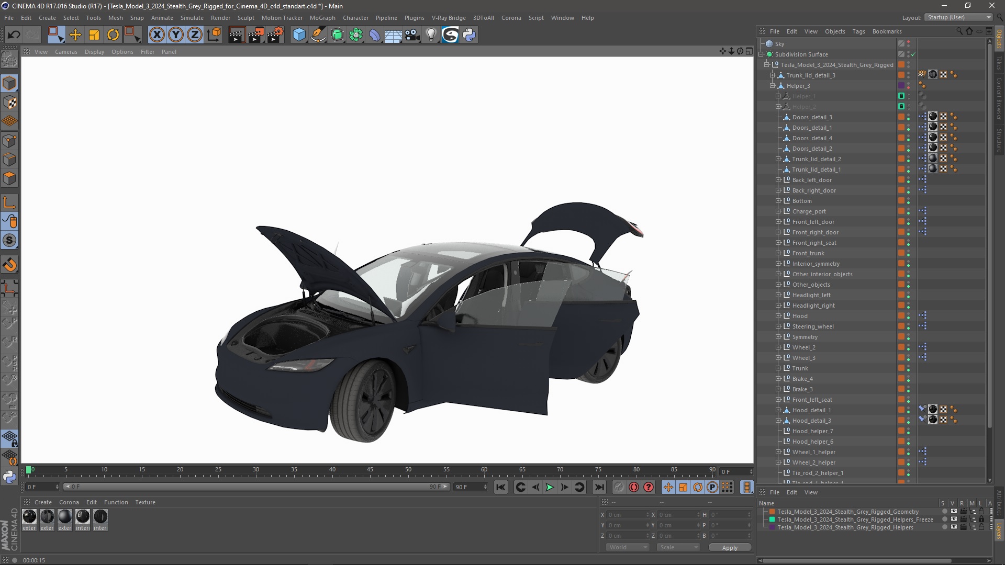Play the animation forward

550,487
